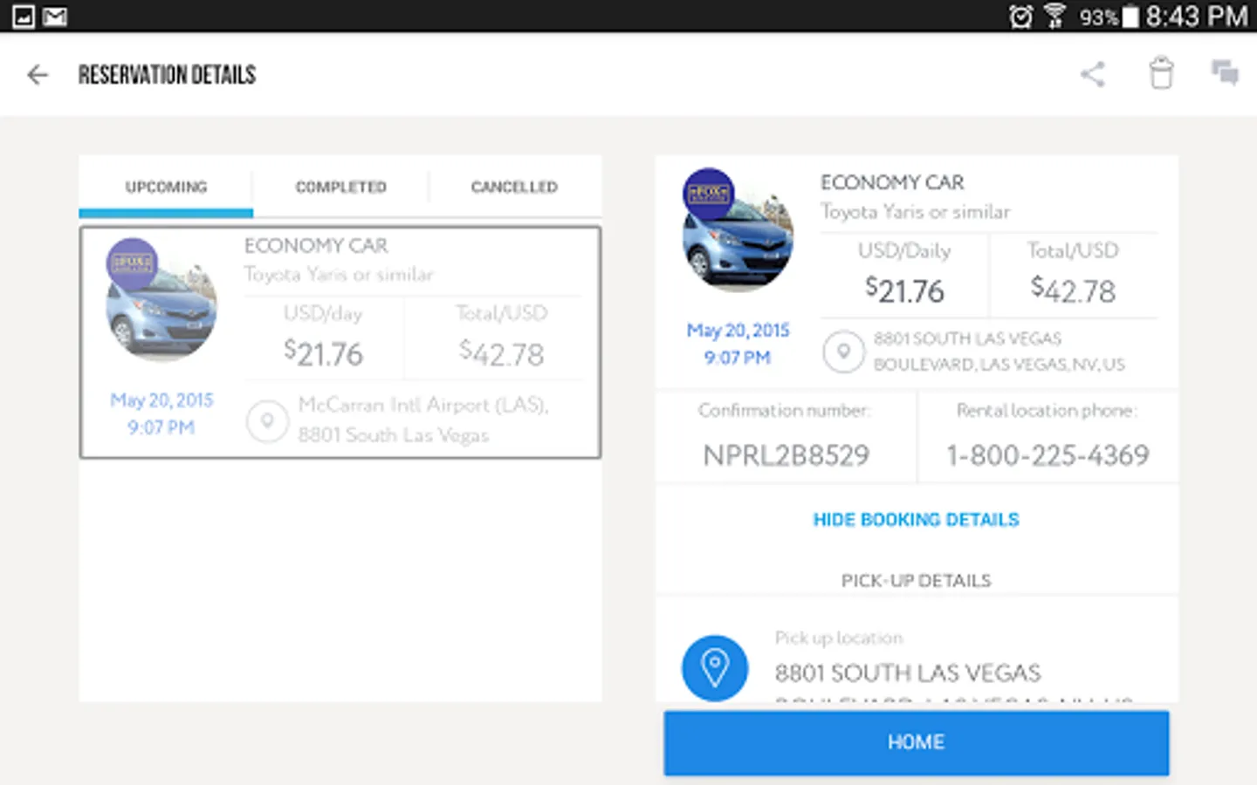Collapse with Hide Booking Details
Viewport: 1257px width, 785px height.
point(916,520)
